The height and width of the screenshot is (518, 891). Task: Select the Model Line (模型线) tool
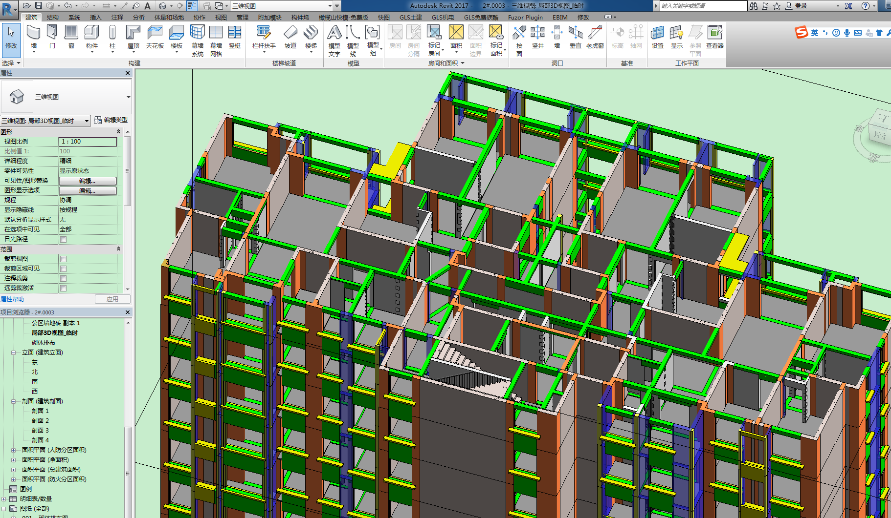pyautogui.click(x=353, y=41)
